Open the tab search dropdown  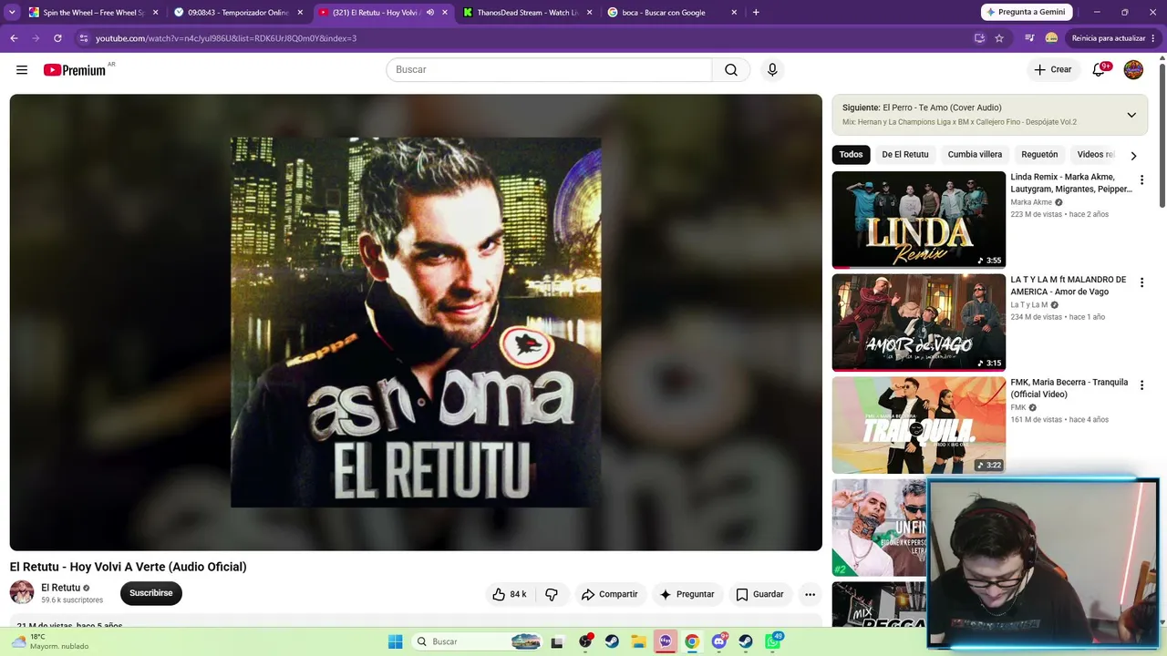(13, 13)
